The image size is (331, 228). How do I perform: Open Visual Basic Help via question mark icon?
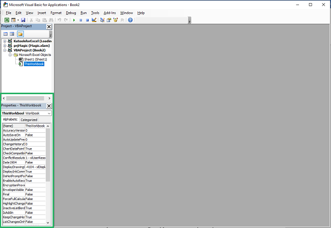130,20
